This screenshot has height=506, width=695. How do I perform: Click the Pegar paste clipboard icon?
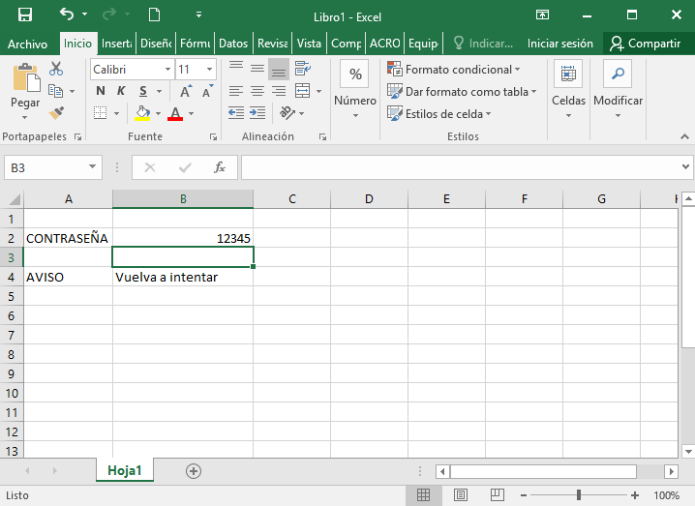click(26, 77)
